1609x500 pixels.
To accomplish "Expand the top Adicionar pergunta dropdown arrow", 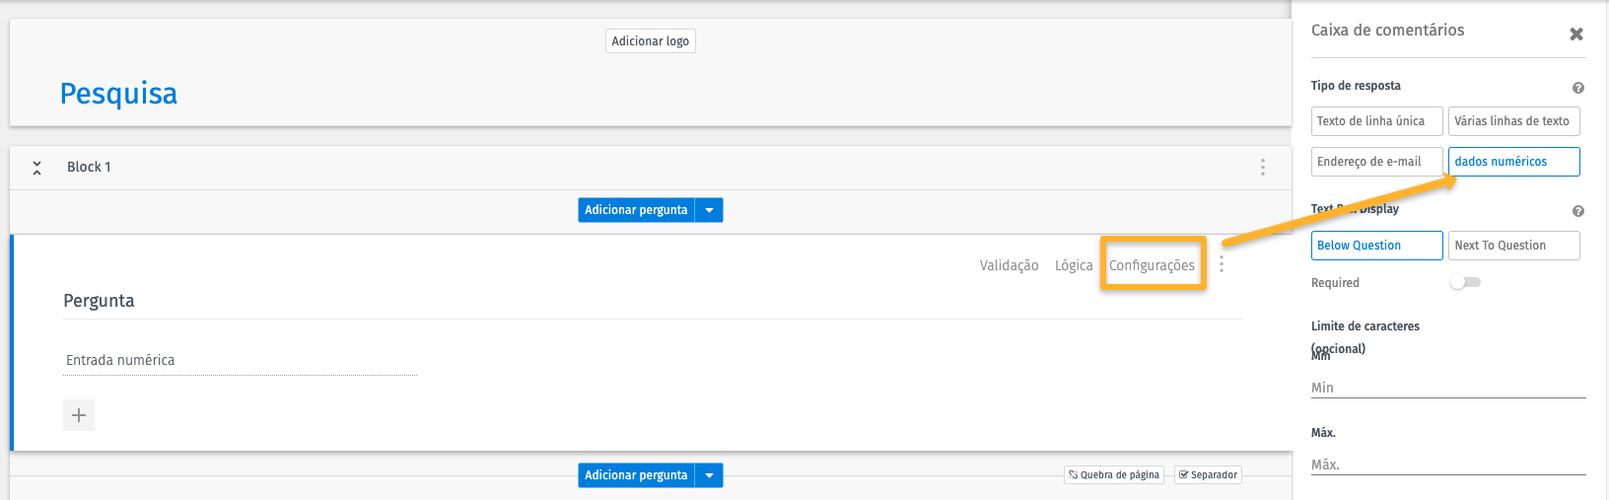I will tap(709, 210).
